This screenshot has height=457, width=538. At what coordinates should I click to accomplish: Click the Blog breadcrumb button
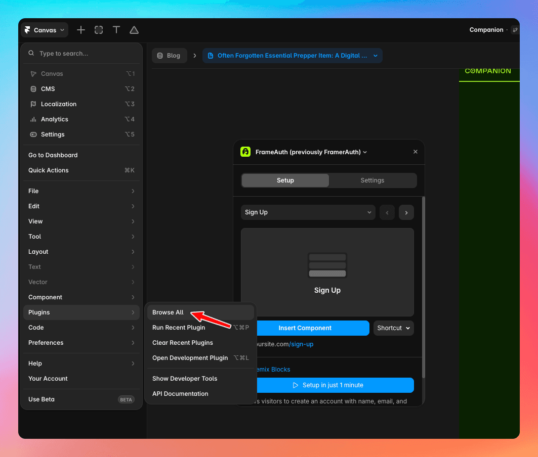coord(169,56)
